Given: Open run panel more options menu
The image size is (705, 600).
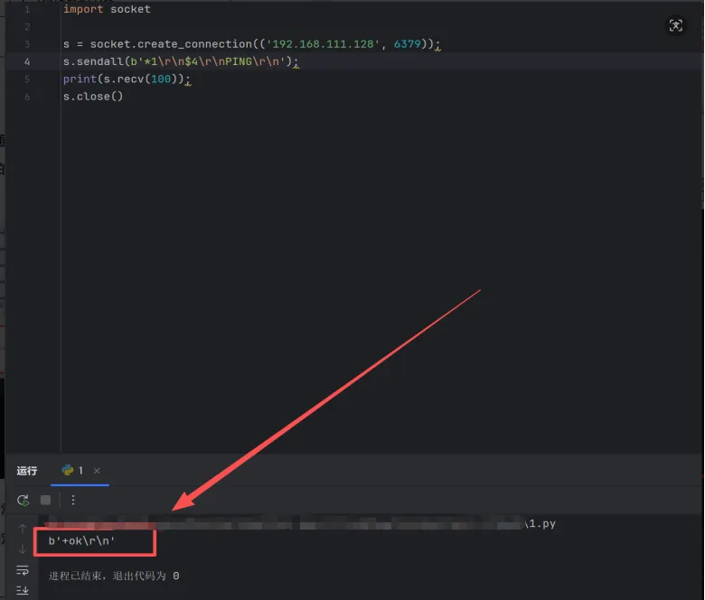Looking at the screenshot, I should coord(73,501).
